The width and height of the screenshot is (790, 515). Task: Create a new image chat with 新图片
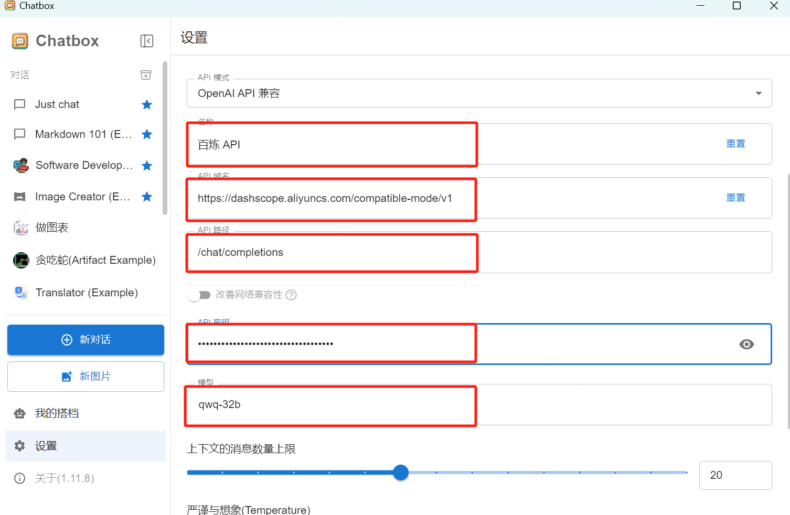[86, 377]
